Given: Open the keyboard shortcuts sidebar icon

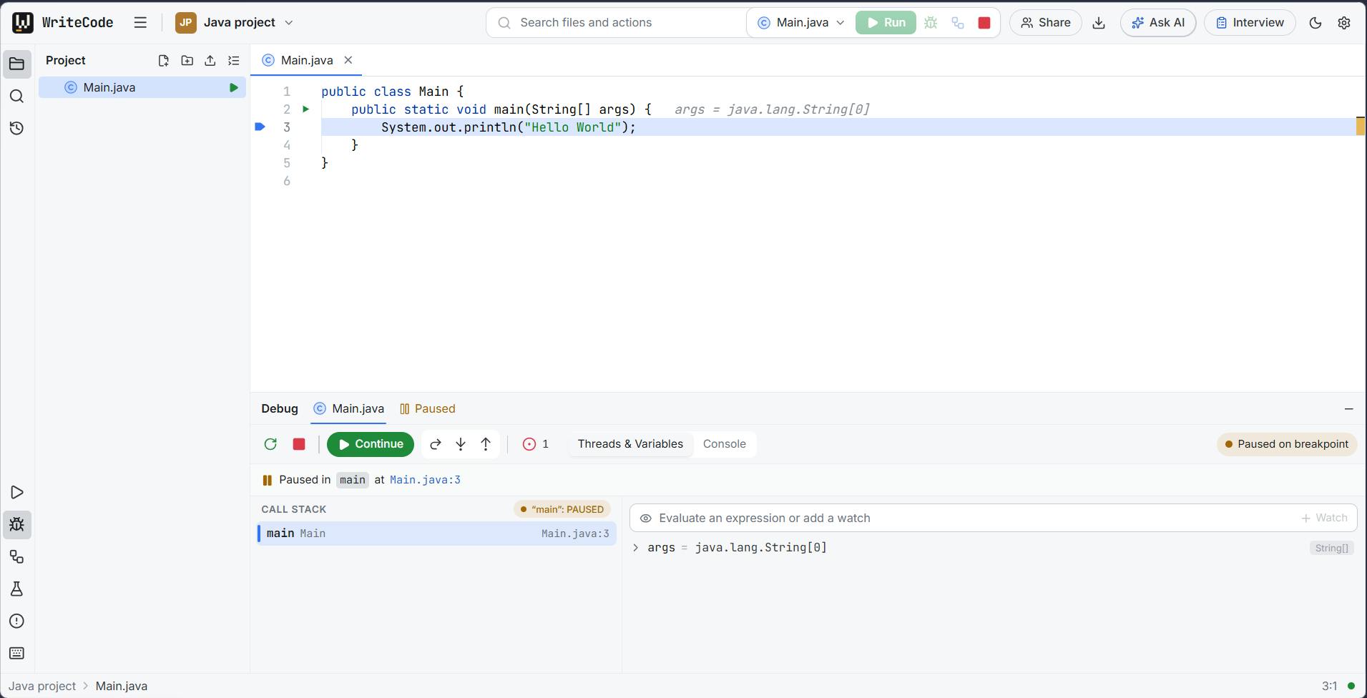Looking at the screenshot, I should coord(16,654).
